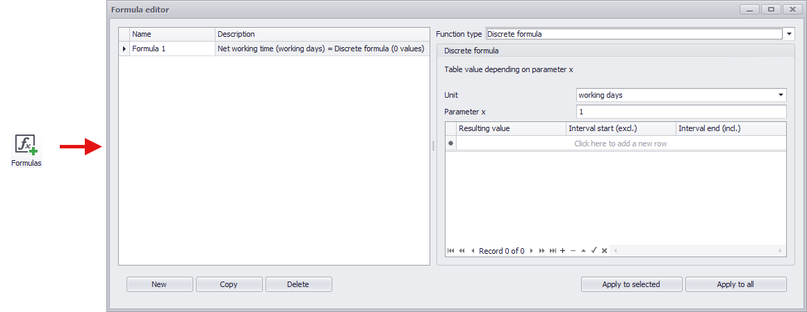The width and height of the screenshot is (807, 312).
Task: Go to last record in navigator
Action: pos(553,251)
